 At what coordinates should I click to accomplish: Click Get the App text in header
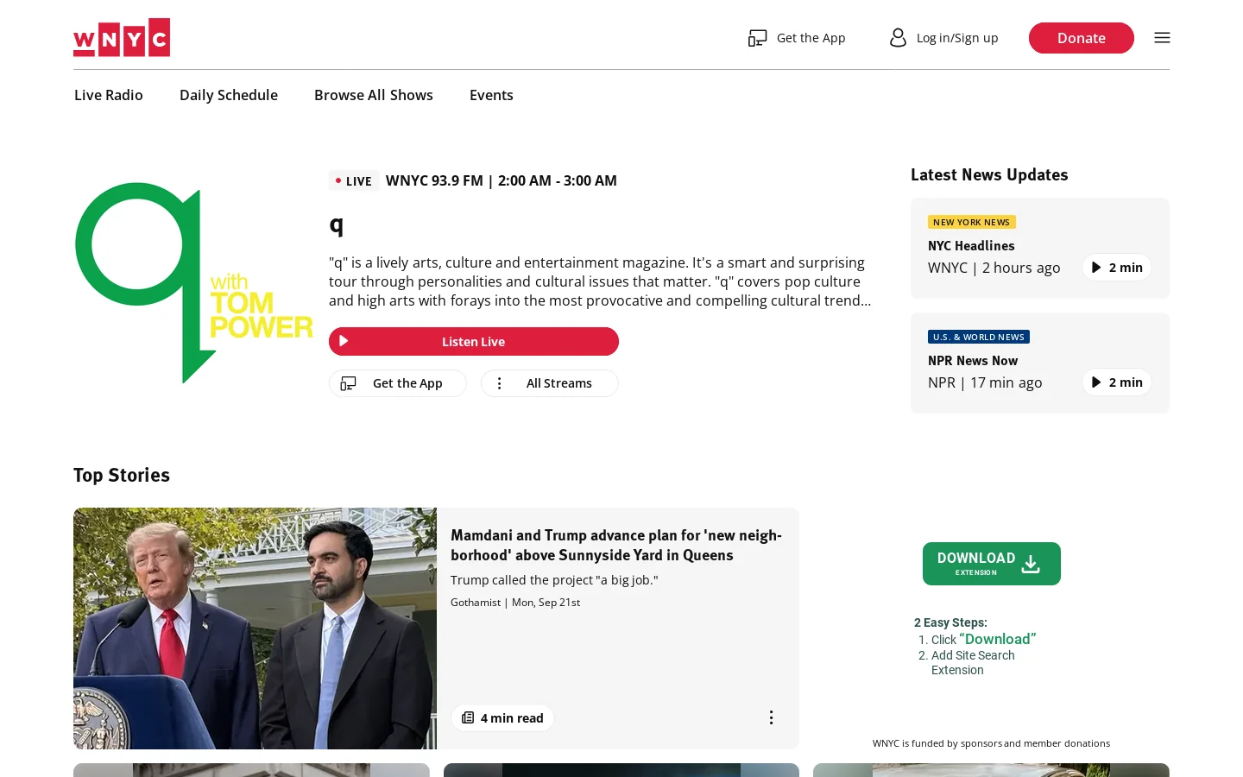(x=811, y=38)
